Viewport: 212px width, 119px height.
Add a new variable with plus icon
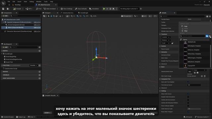(39, 75)
